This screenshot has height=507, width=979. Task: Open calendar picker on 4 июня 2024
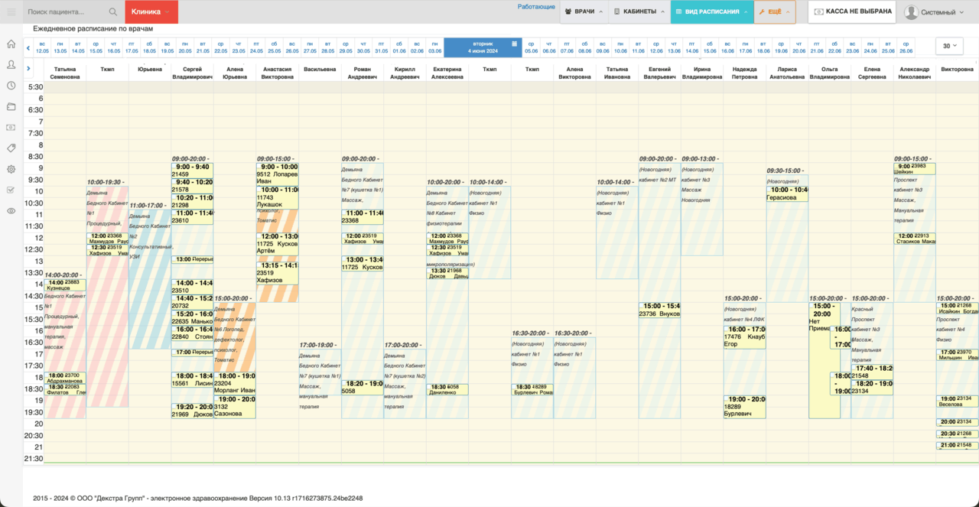click(x=516, y=44)
